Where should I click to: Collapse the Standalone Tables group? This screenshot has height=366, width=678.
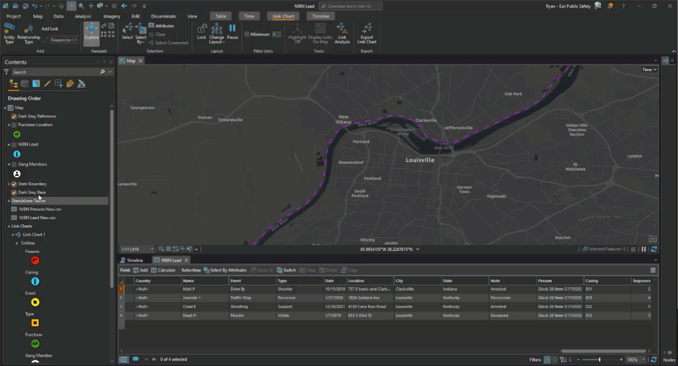(x=9, y=201)
